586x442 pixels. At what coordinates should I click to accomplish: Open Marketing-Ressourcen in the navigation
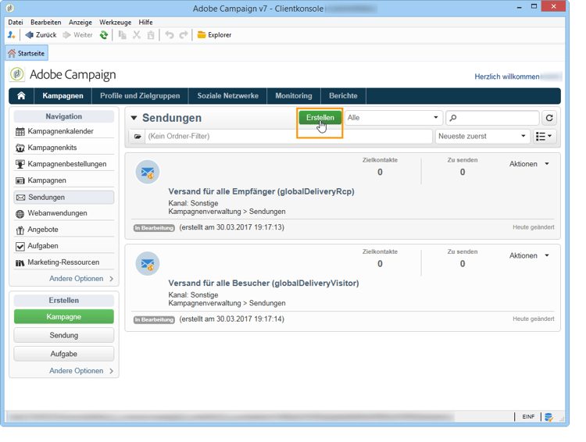click(x=64, y=262)
